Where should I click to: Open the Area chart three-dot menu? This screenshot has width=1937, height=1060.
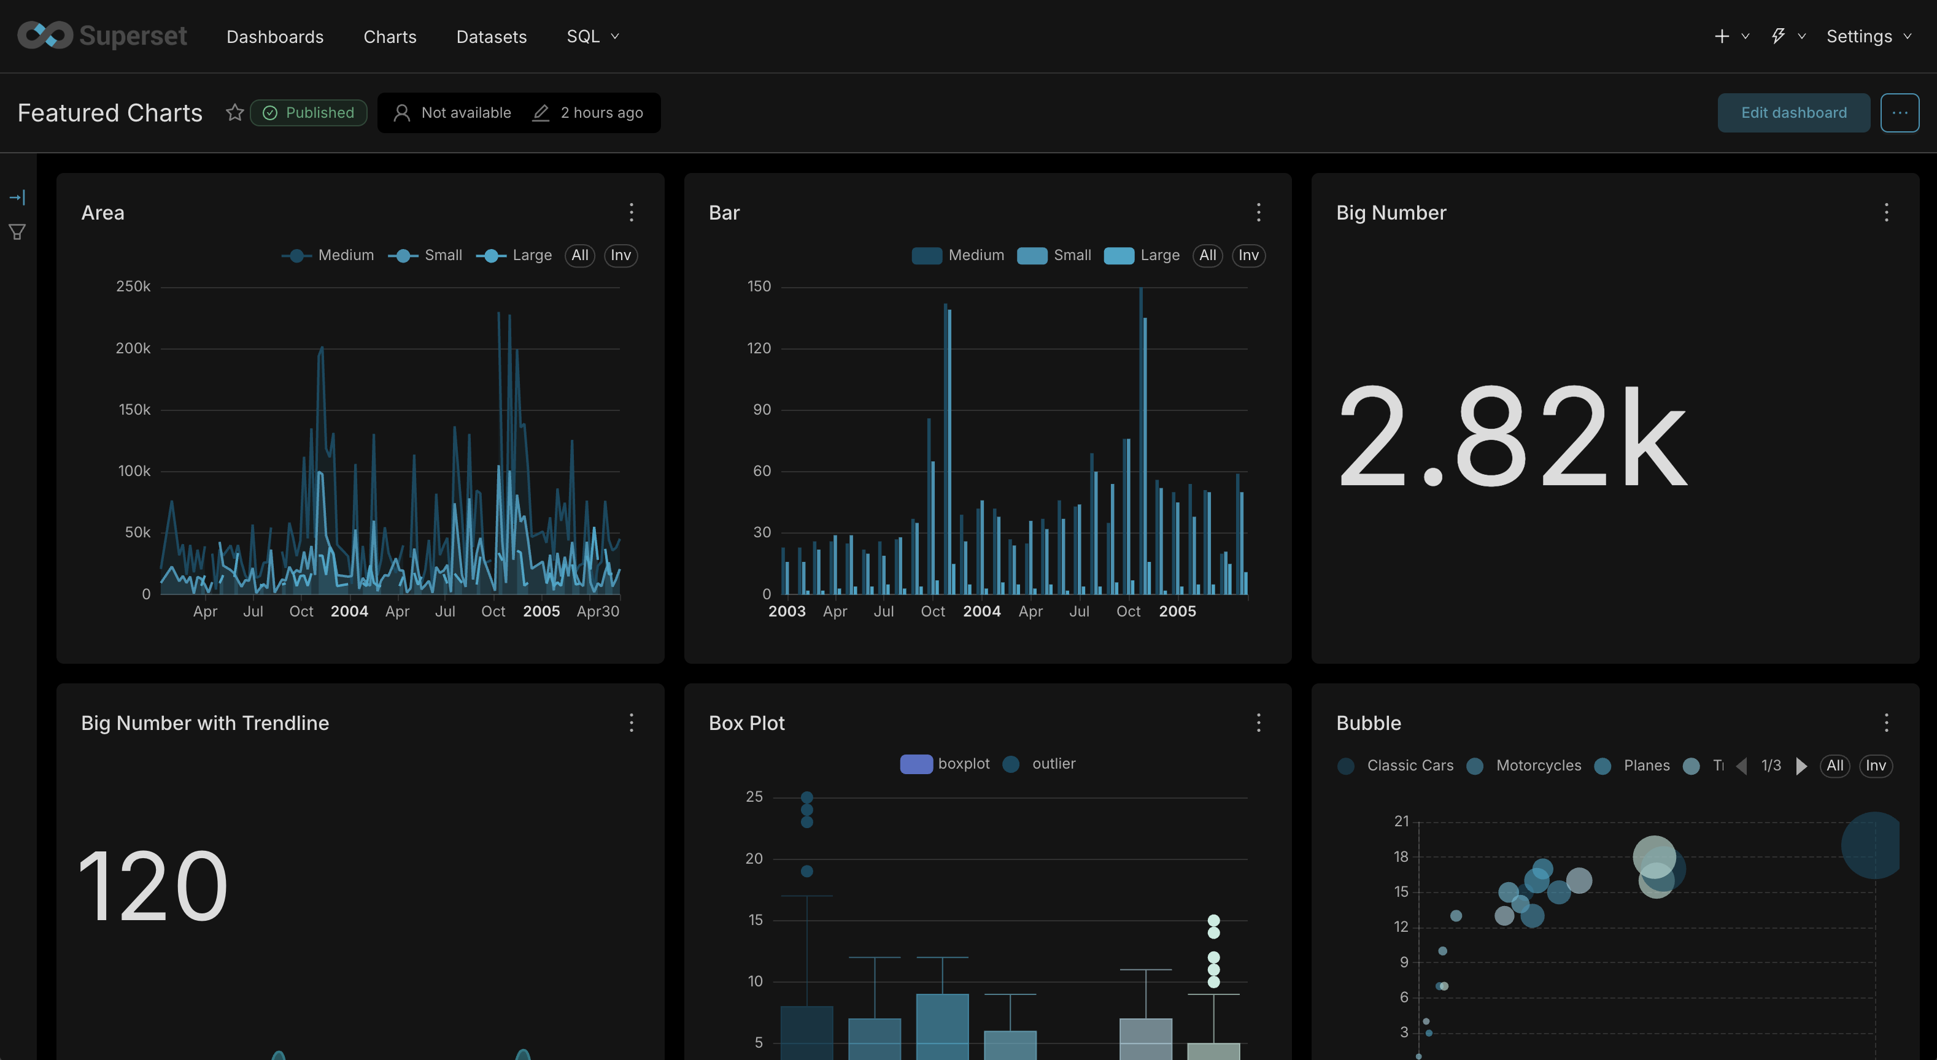click(x=631, y=213)
